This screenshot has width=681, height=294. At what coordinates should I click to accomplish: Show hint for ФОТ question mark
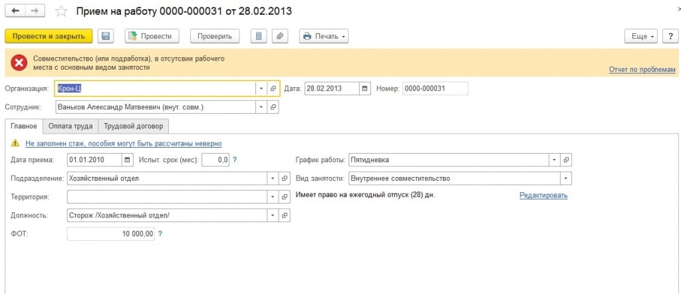(160, 233)
